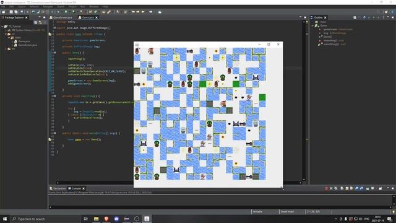Expand Game.java tree arrow
The height and width of the screenshot is (223, 396).
tap(12, 42)
